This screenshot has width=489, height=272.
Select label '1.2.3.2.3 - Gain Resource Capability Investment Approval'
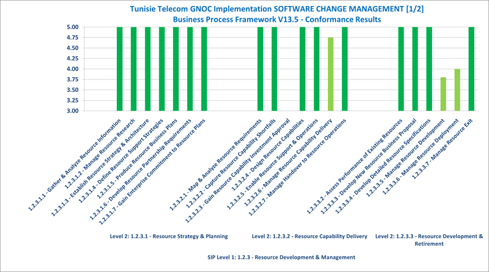point(237,171)
